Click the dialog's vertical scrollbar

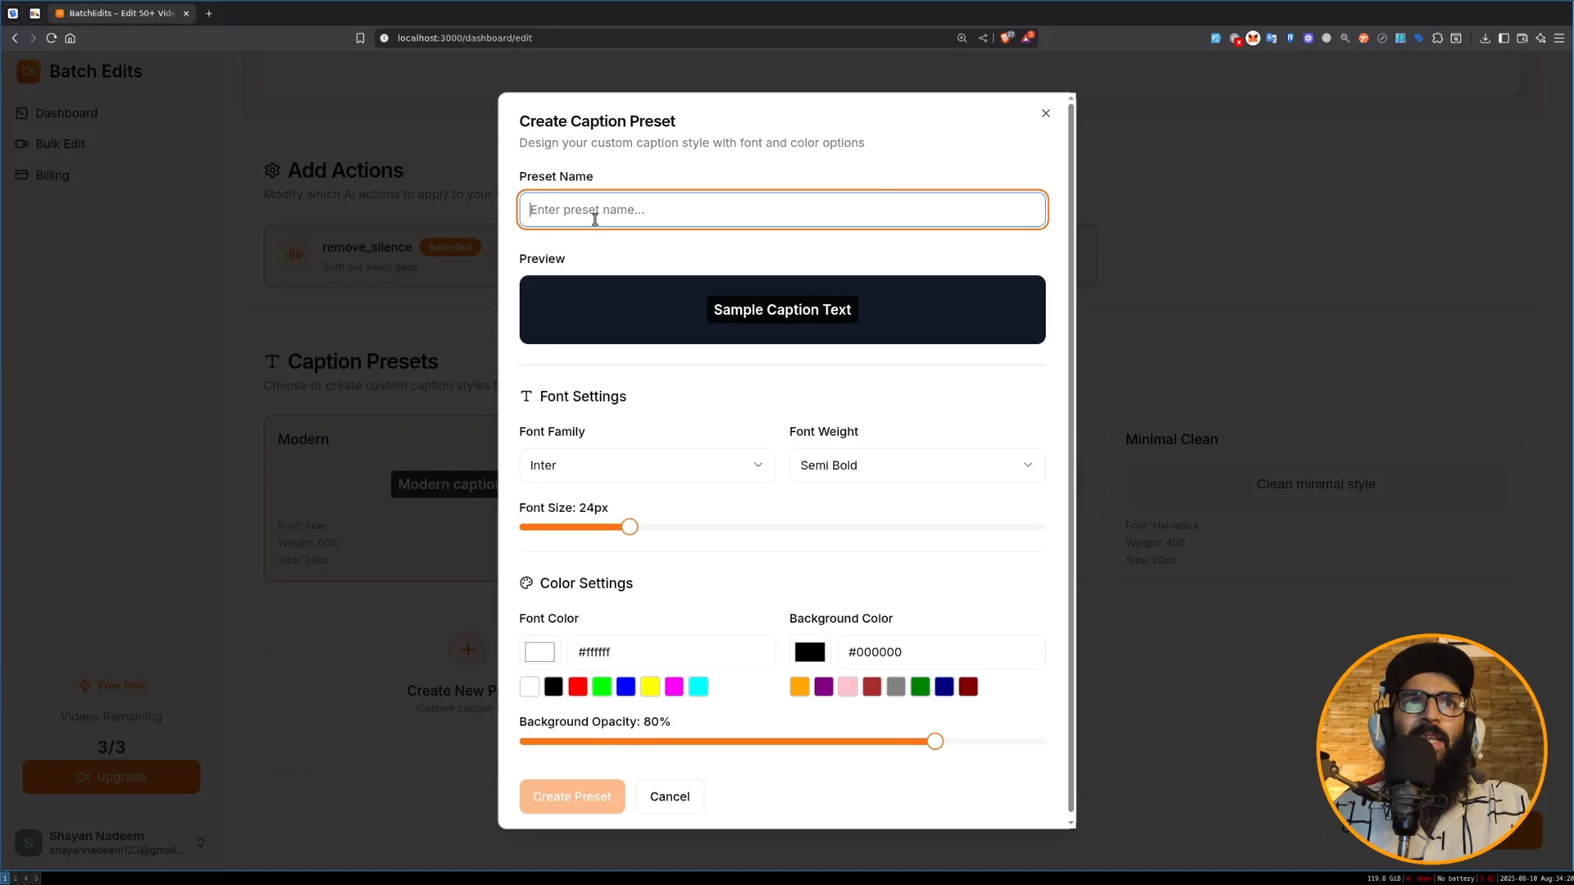coord(1071,459)
